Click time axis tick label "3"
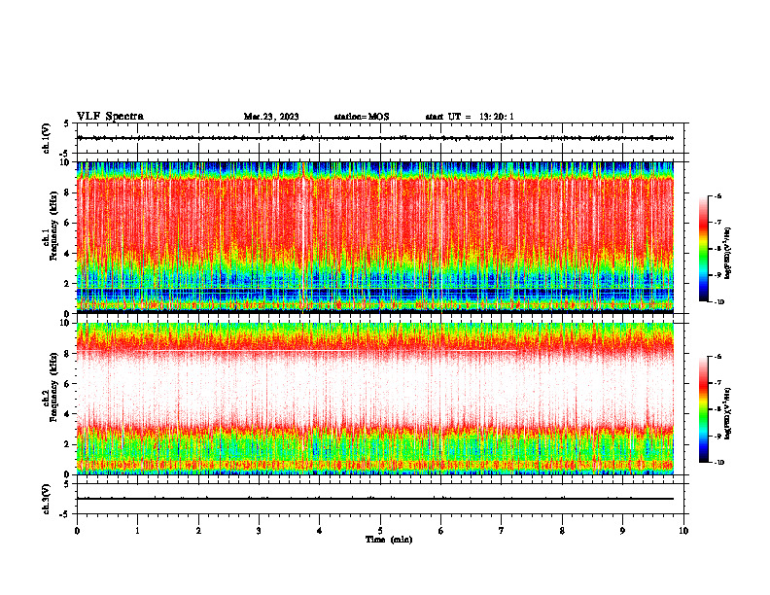The height and width of the screenshot is (595, 770). 259,531
